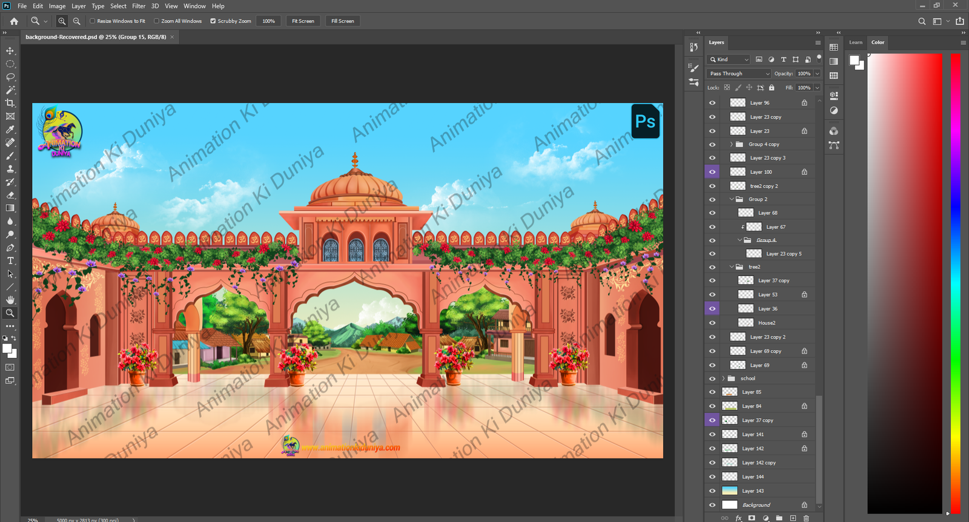Hide the Layer 96 visibility eye
The image size is (969, 522).
712,103
